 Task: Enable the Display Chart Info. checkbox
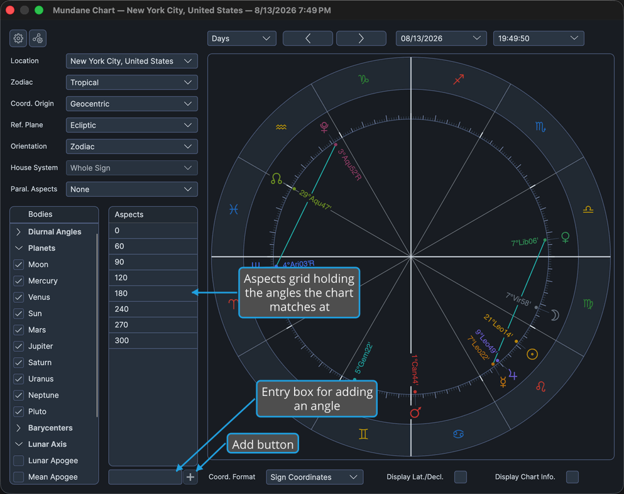[572, 477]
